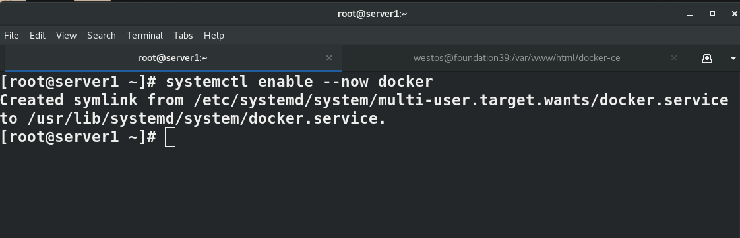Open the File menu

click(11, 36)
